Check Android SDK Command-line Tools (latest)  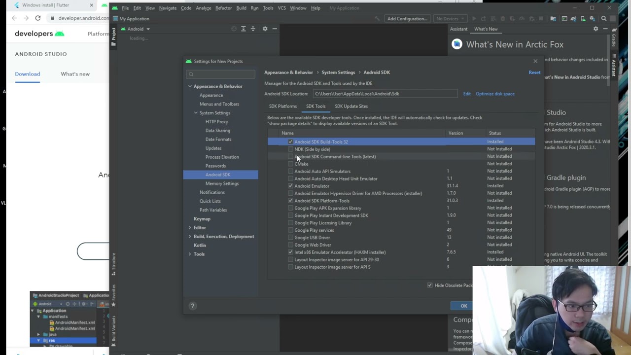click(290, 157)
